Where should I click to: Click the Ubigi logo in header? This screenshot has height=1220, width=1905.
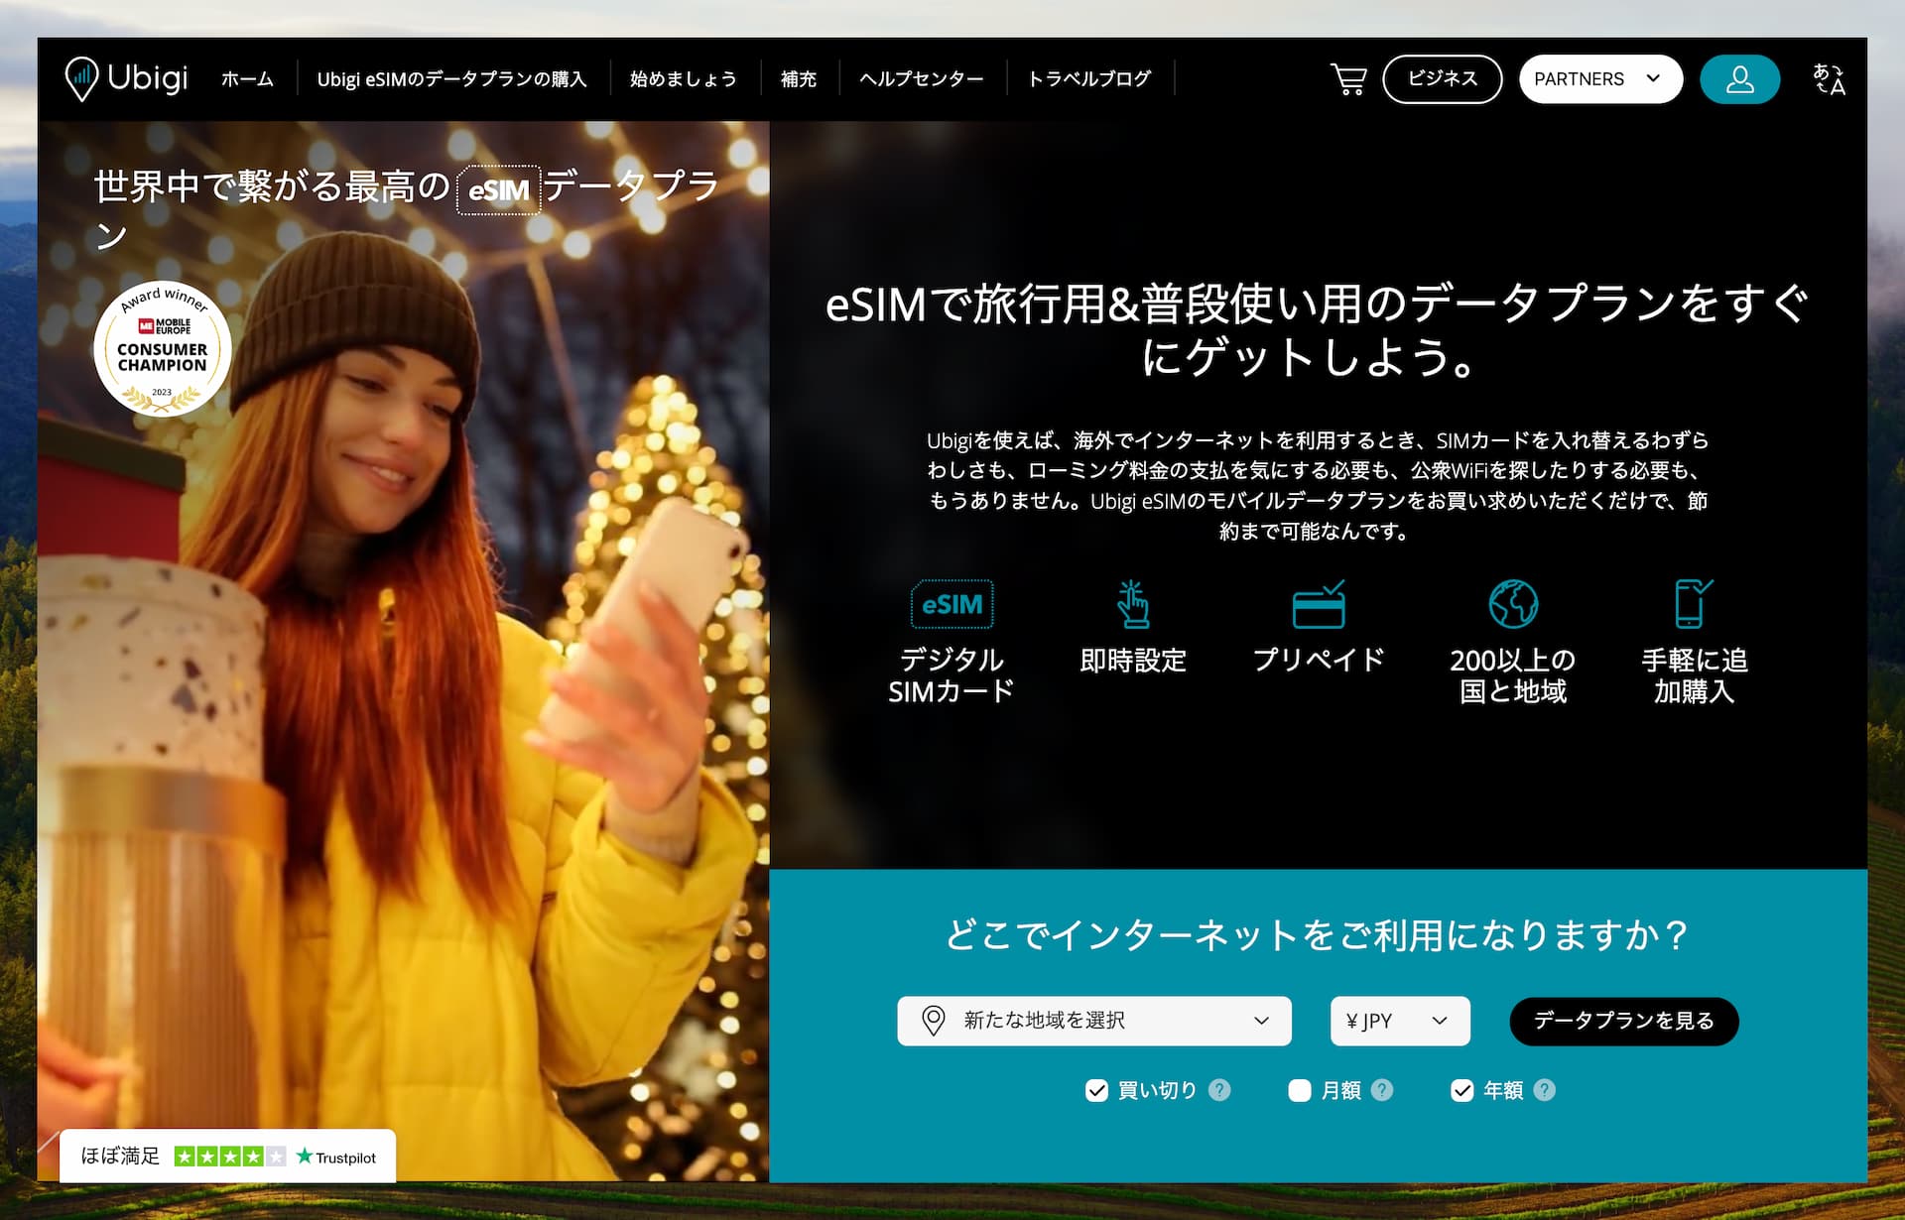click(x=126, y=78)
